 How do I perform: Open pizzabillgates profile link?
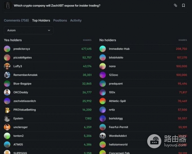(22, 58)
